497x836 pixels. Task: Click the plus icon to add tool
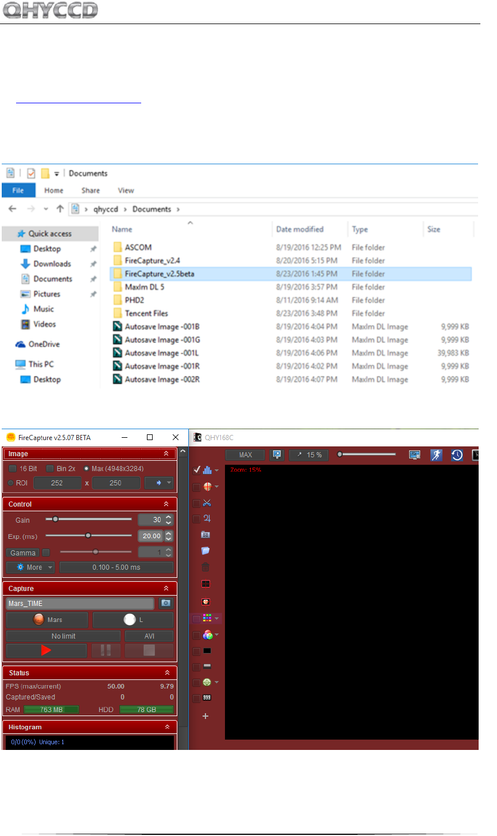click(205, 716)
